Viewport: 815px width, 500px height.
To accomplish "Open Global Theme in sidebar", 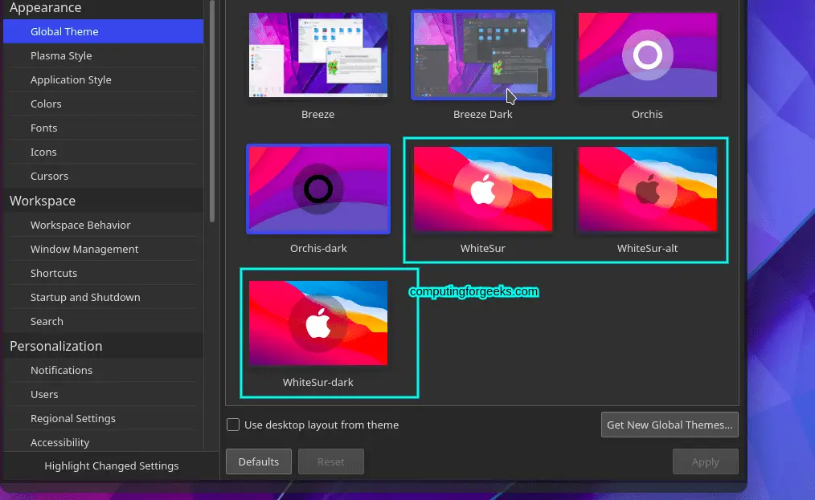I will (x=103, y=31).
